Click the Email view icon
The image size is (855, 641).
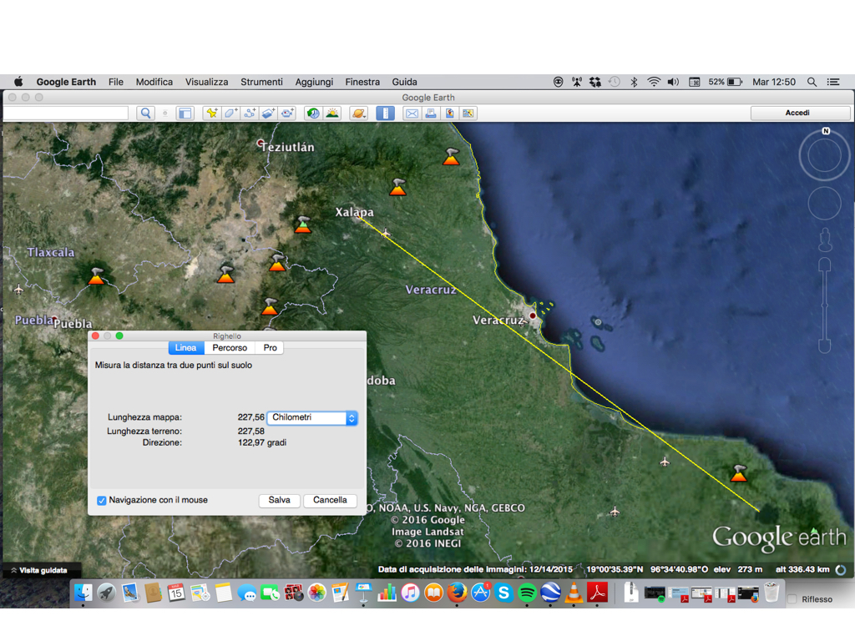tap(412, 113)
